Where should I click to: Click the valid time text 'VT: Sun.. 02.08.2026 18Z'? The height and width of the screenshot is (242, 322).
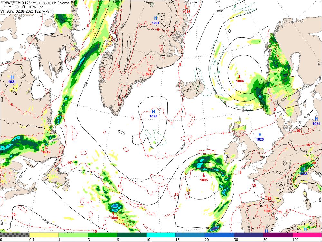(x=21, y=11)
